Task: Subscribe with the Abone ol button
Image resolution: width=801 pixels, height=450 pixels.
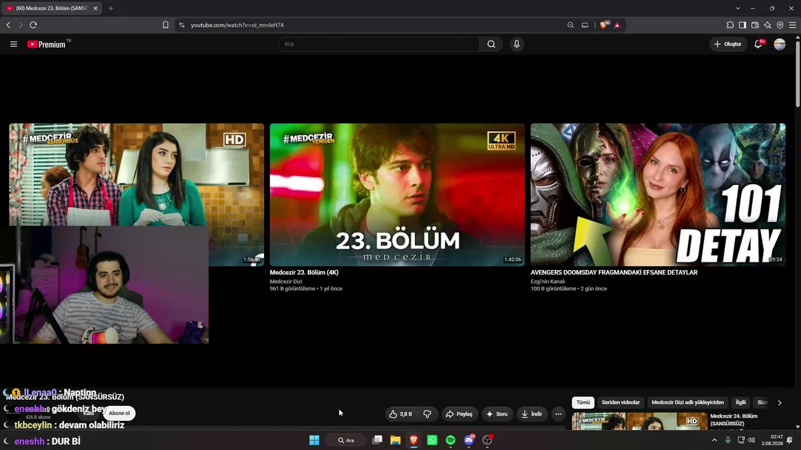Action: point(119,413)
